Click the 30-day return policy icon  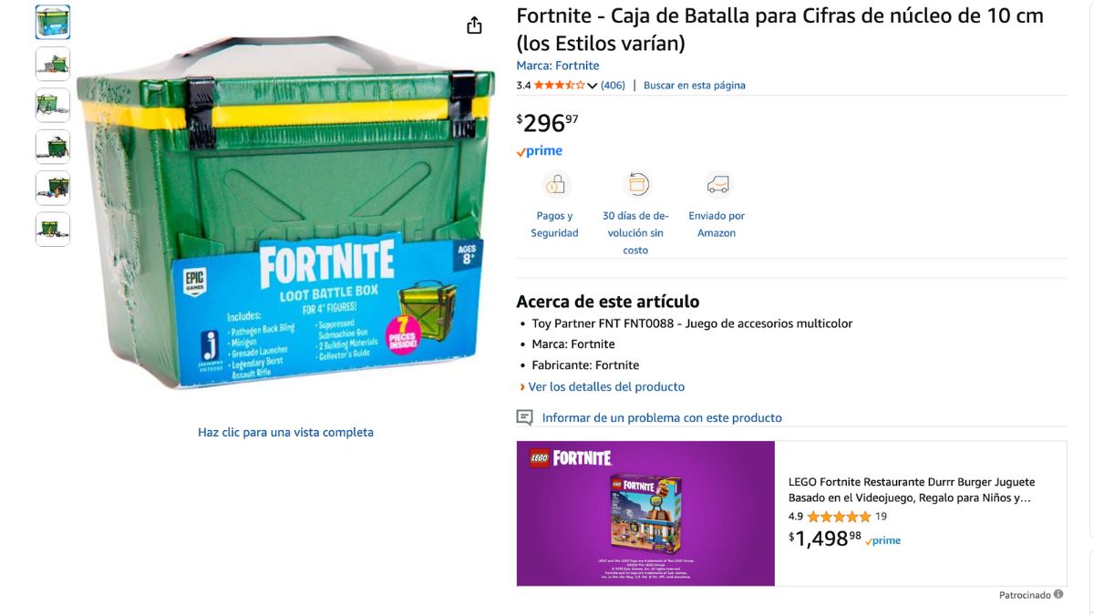point(636,185)
